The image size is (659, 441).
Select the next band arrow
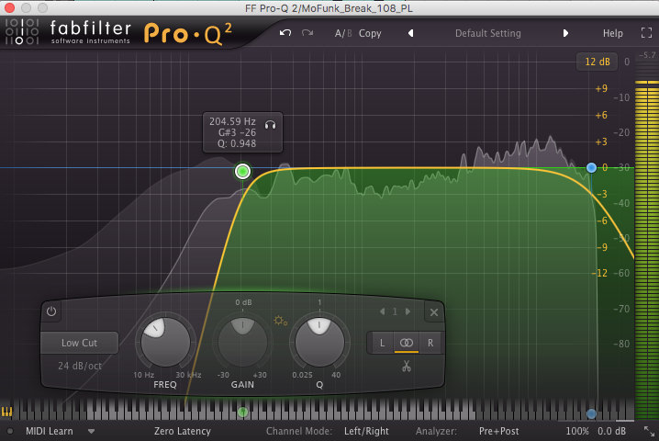click(x=408, y=311)
